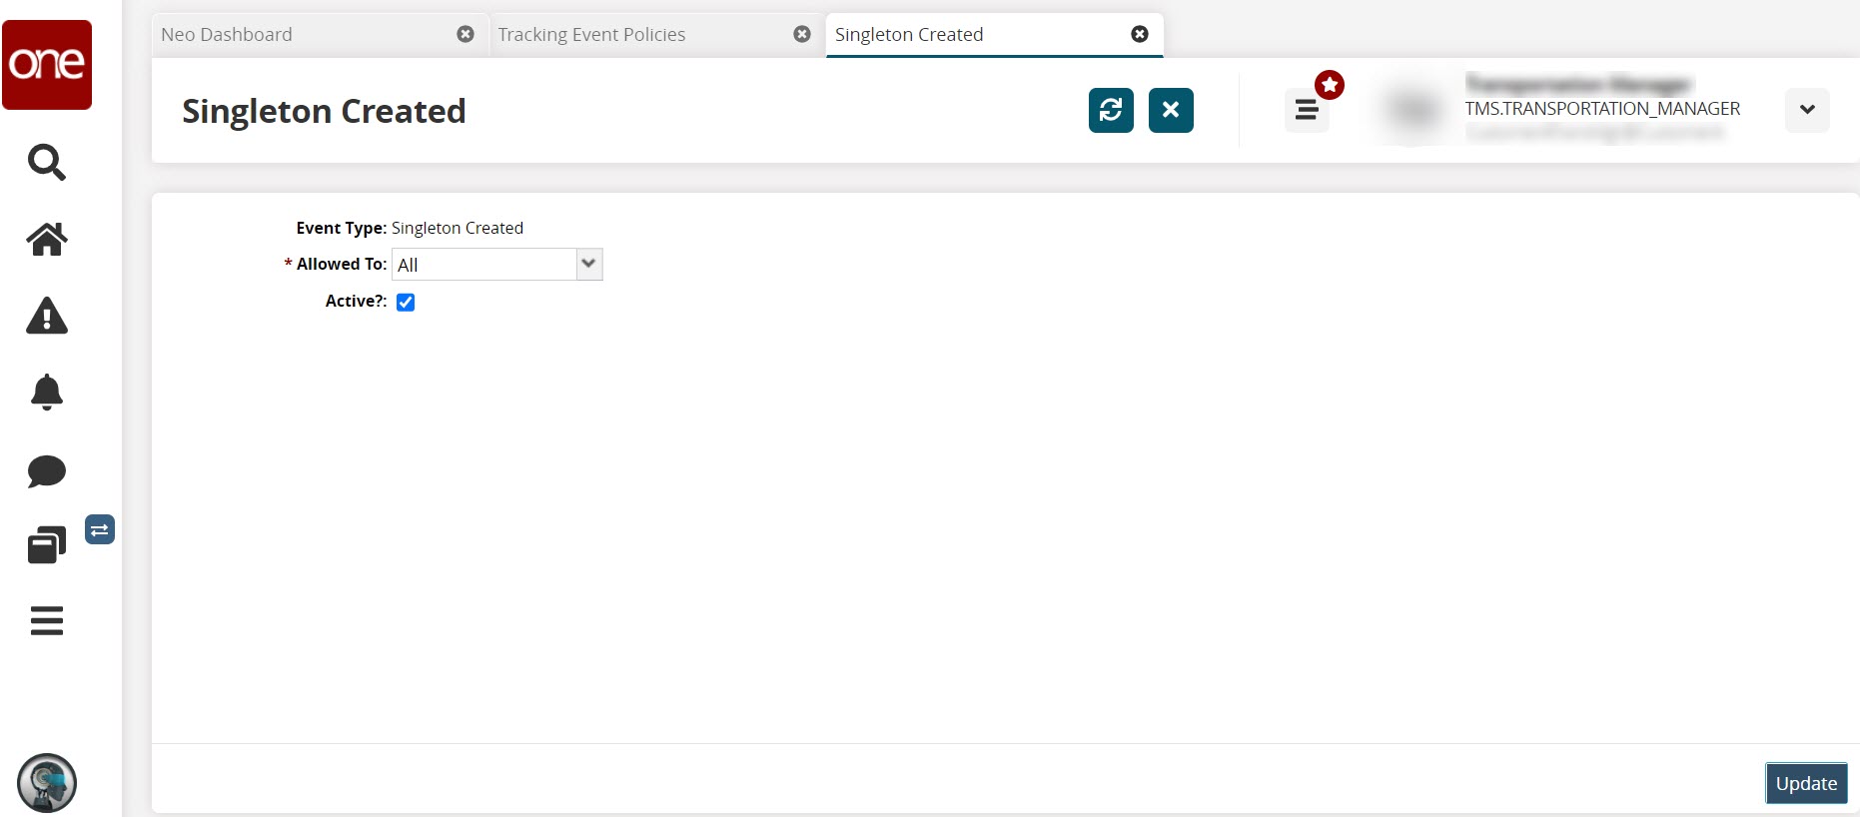Click the teal close X button
Image resolution: width=1860 pixels, height=817 pixels.
(x=1171, y=110)
